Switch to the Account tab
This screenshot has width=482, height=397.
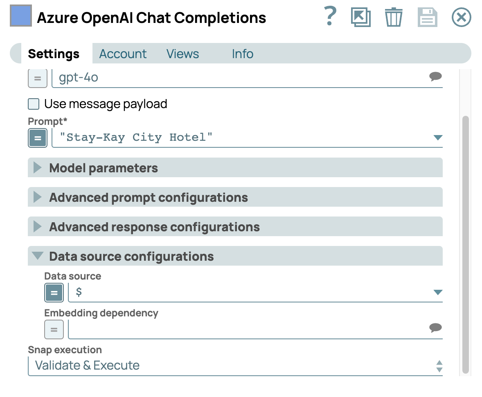click(x=123, y=54)
